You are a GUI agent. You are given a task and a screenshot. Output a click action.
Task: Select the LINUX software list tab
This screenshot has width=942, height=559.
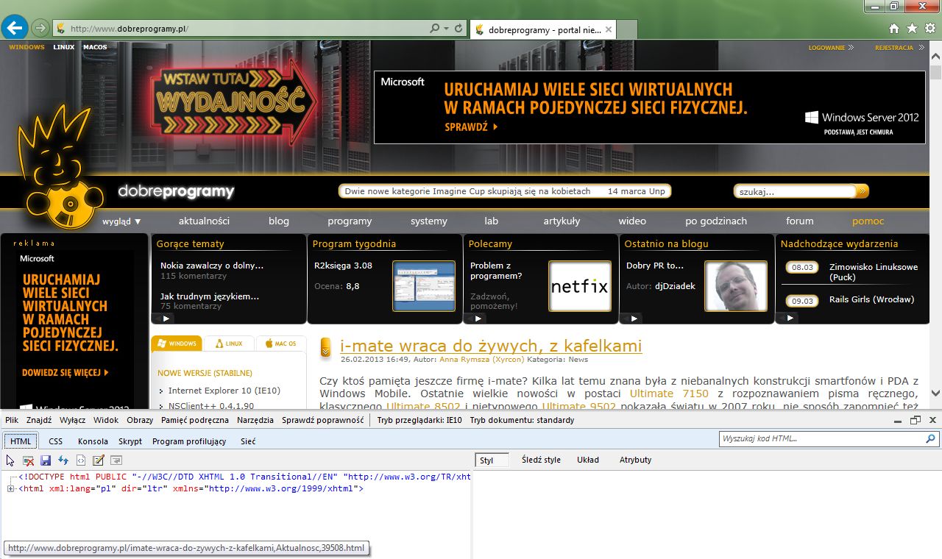[x=229, y=343]
